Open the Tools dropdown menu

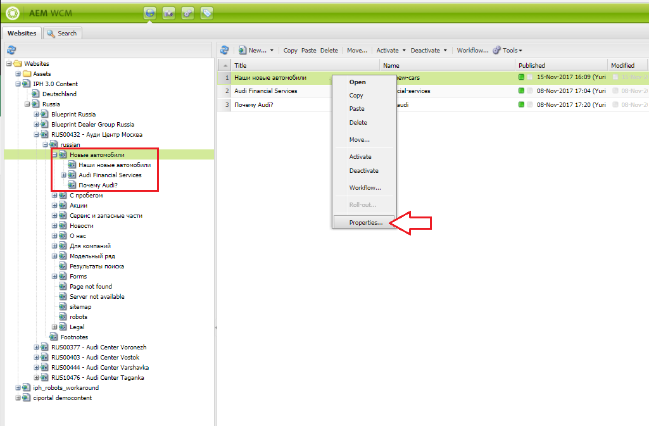tap(512, 50)
